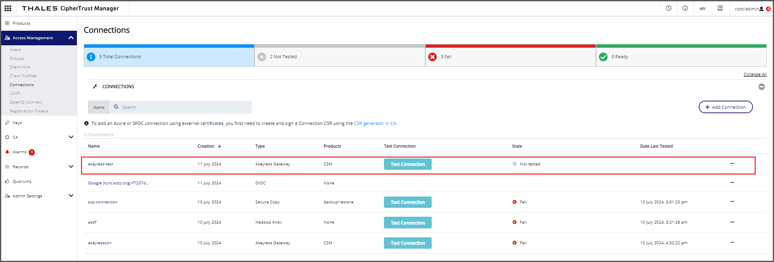Click the connections Search field

182,107
